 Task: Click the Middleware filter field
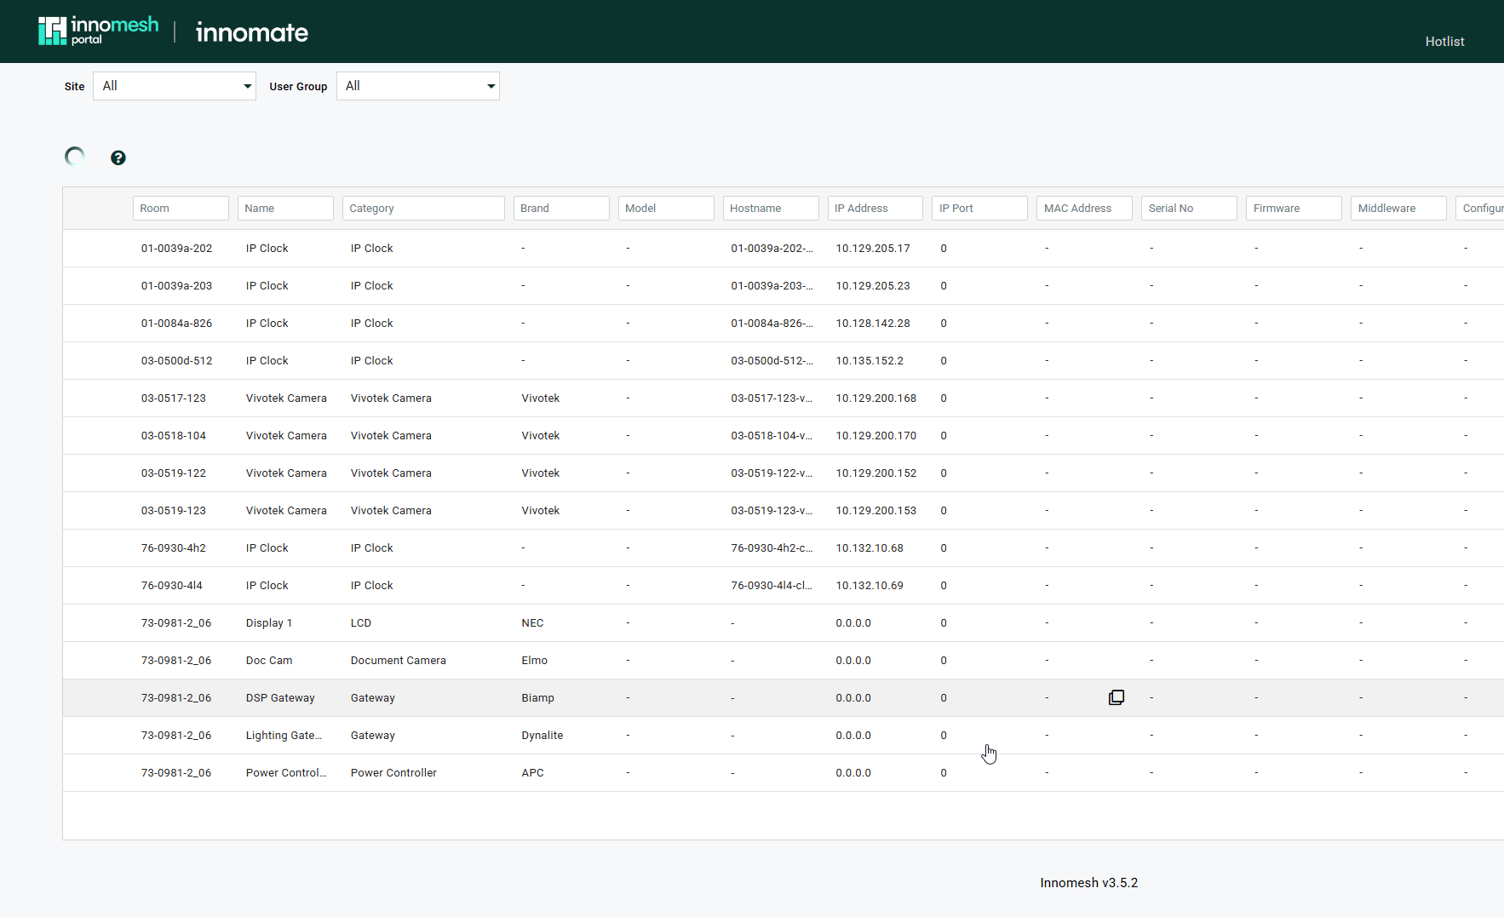[x=1399, y=208]
